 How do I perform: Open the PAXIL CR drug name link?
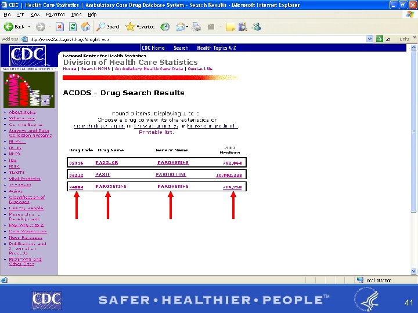coord(107,162)
